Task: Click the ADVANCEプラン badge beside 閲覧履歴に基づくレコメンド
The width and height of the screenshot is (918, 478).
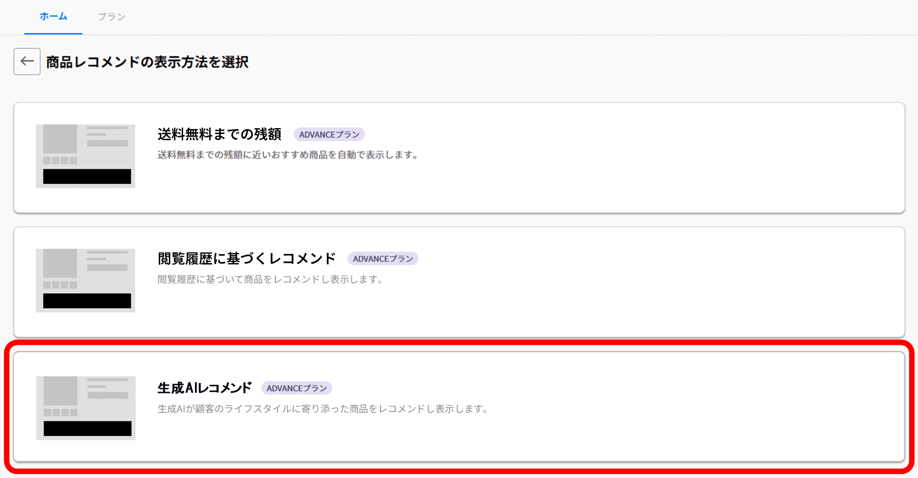Action: tap(383, 259)
